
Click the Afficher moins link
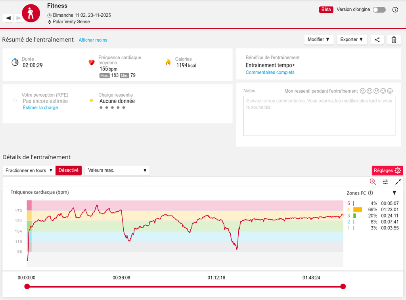pos(93,40)
